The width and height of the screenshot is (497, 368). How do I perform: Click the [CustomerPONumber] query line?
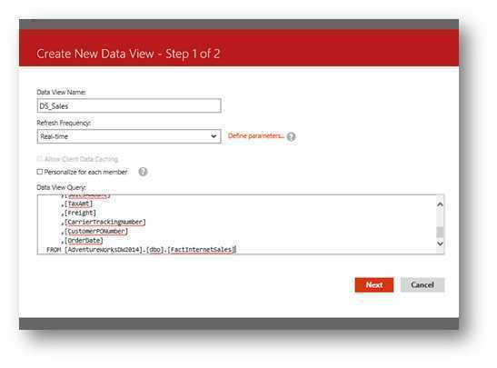94,231
